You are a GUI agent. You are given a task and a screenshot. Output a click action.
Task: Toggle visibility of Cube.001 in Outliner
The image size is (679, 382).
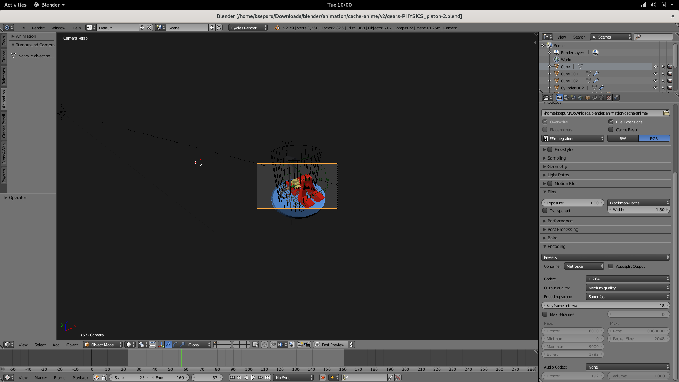tap(656, 74)
